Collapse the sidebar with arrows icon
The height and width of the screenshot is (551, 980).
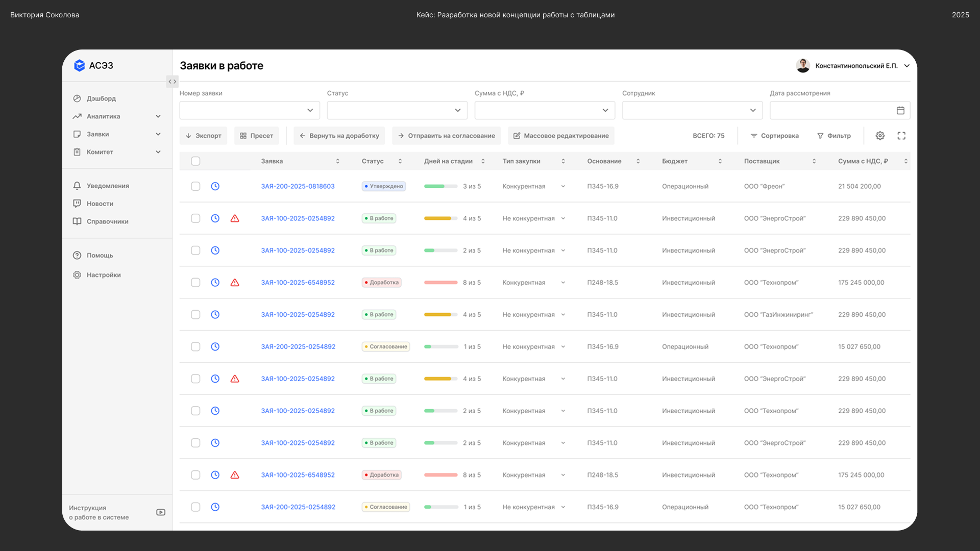coord(173,82)
